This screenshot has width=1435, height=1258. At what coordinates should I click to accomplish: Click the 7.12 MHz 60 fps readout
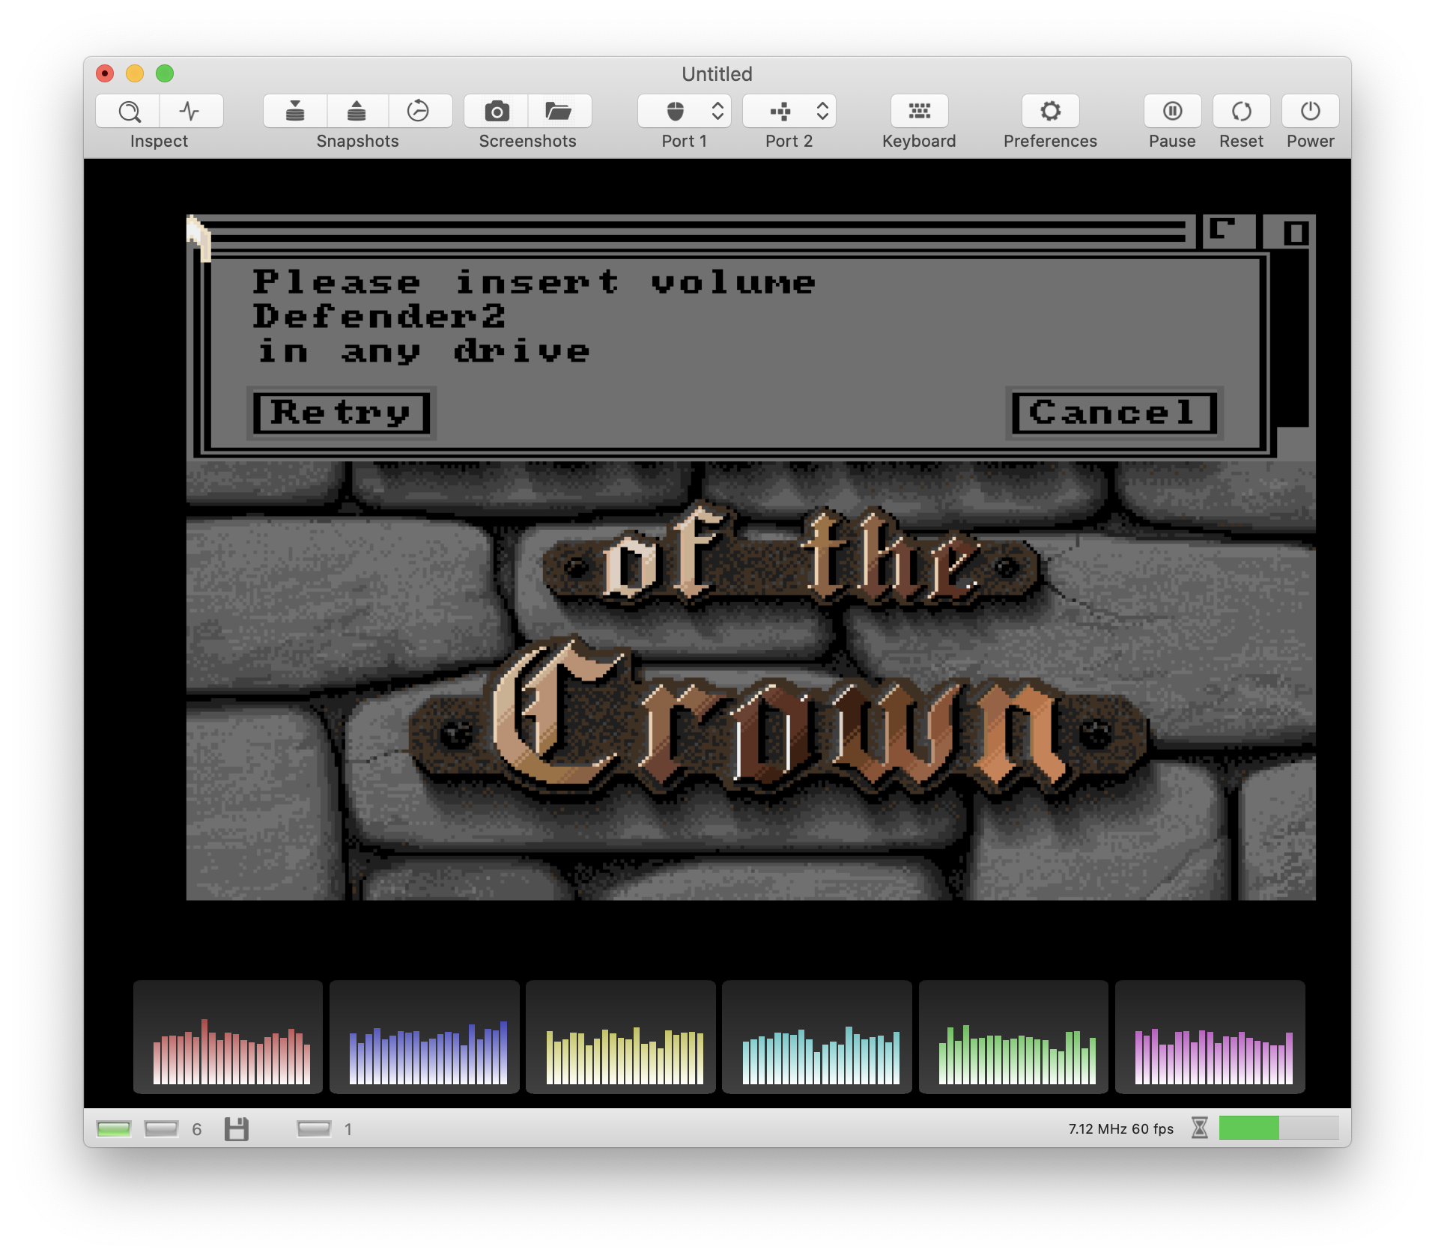[1120, 1128]
